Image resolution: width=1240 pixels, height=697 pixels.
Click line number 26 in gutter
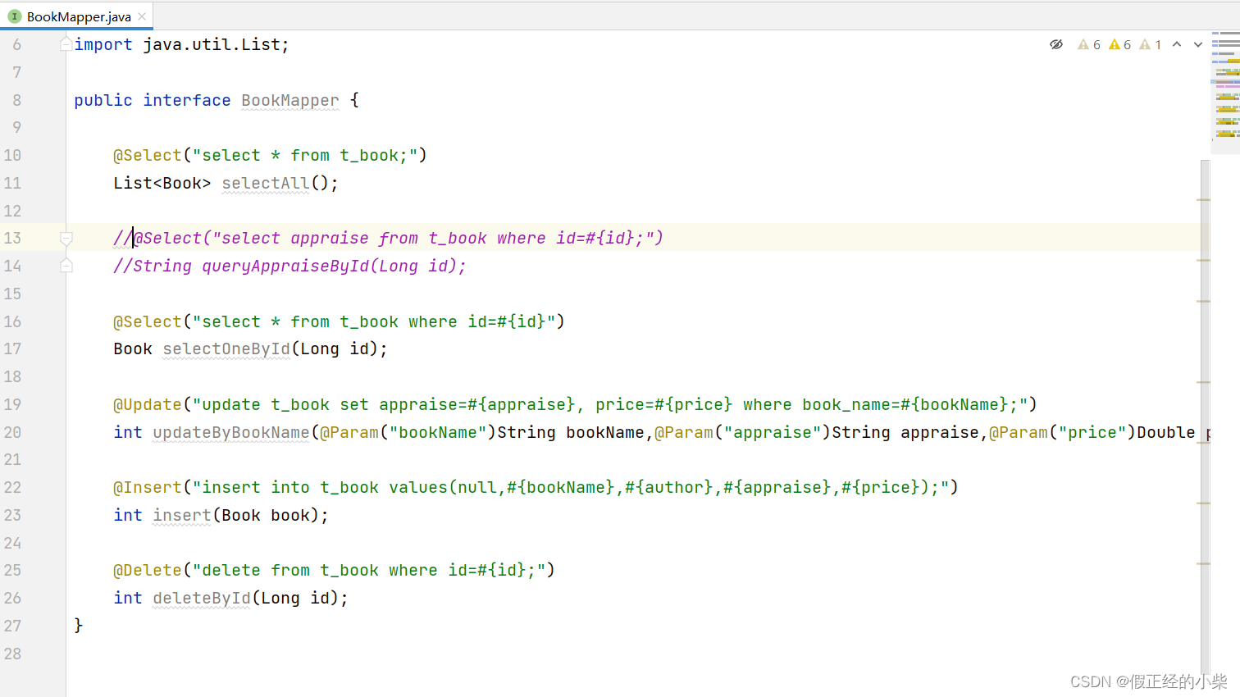click(x=12, y=598)
